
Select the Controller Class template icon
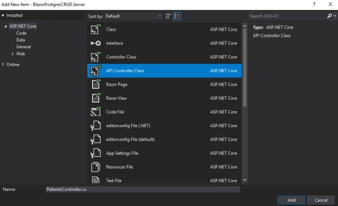point(96,57)
